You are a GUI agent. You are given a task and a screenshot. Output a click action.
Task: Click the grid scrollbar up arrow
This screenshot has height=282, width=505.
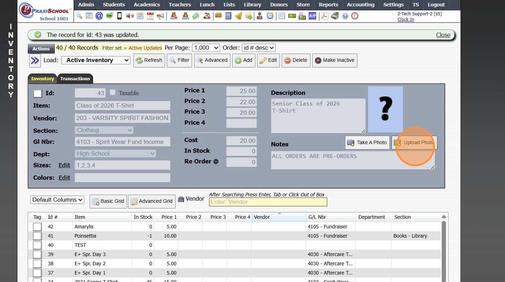pos(443,217)
